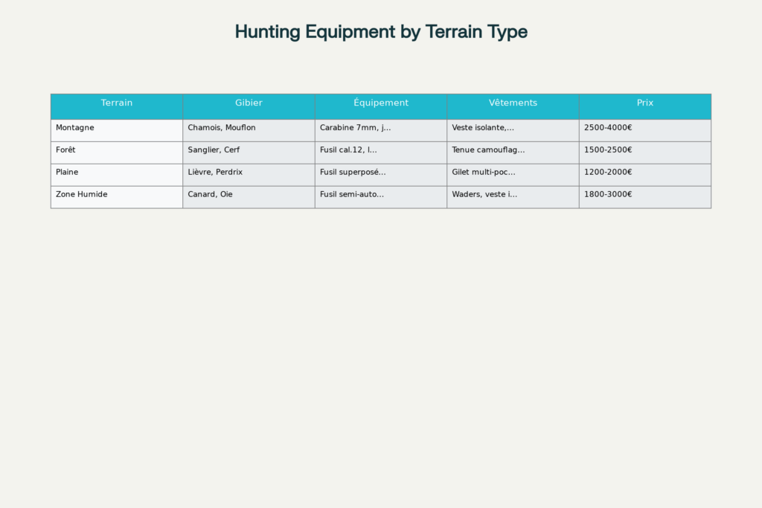Click the Fusil cal.12 equipment cell
The image size is (762, 508).
pos(381,153)
